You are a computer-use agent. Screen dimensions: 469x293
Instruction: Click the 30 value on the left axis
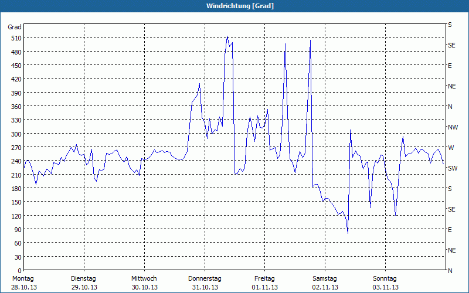pyautogui.click(x=18, y=257)
